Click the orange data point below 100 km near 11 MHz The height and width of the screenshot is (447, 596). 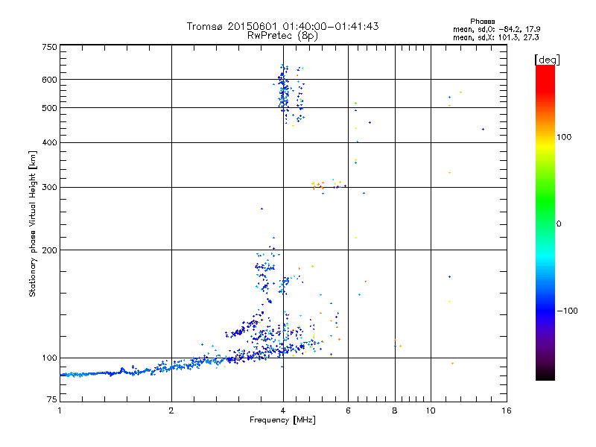click(452, 364)
